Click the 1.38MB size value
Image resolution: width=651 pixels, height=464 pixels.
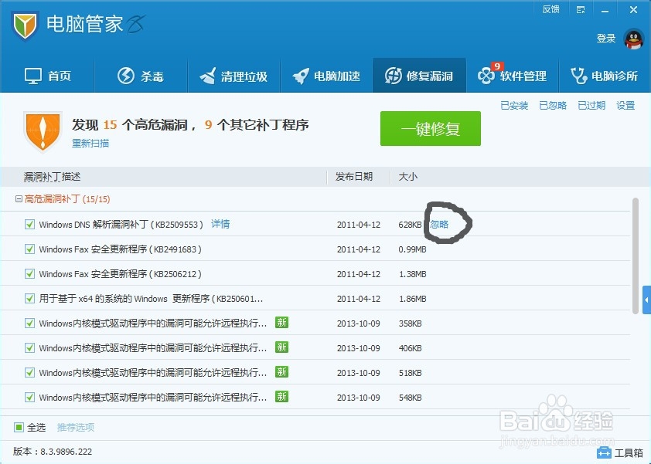point(412,274)
